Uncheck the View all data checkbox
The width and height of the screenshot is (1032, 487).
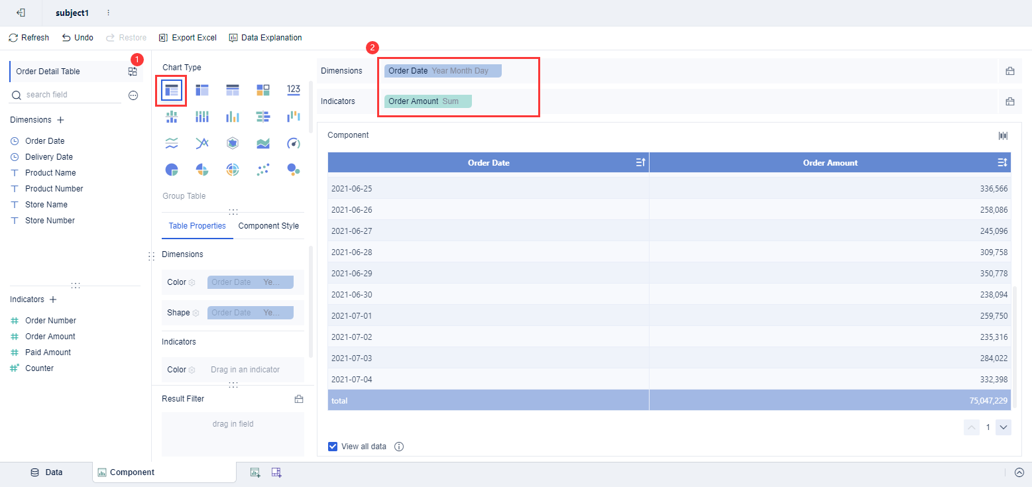click(x=333, y=446)
